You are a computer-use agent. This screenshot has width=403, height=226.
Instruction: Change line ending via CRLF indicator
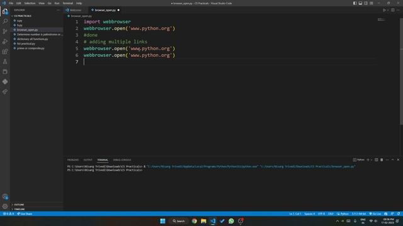(331, 213)
